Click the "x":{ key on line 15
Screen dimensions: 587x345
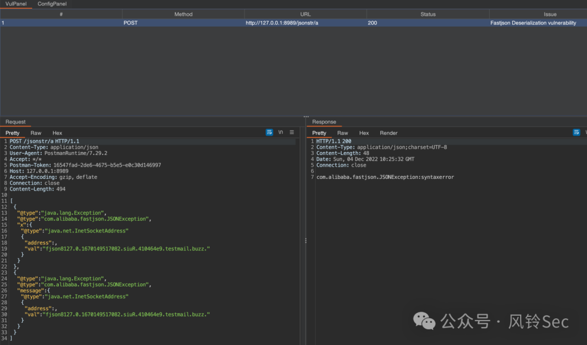coord(24,225)
